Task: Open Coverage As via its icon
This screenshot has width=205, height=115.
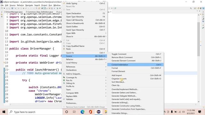Action: pos(64,77)
